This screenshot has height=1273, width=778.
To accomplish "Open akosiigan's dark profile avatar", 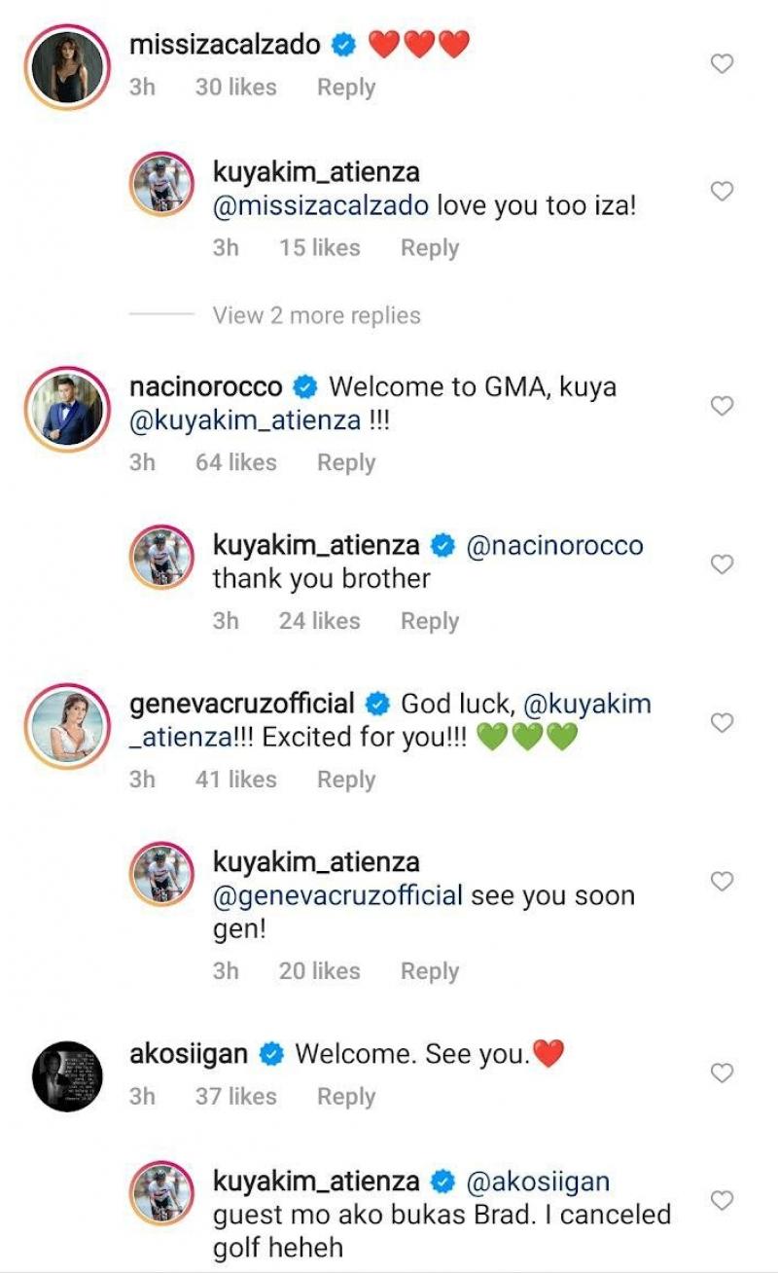I will pos(68,1076).
